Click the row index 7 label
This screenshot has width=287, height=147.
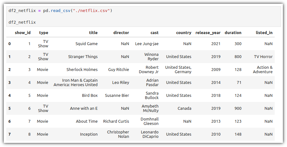click(9, 134)
